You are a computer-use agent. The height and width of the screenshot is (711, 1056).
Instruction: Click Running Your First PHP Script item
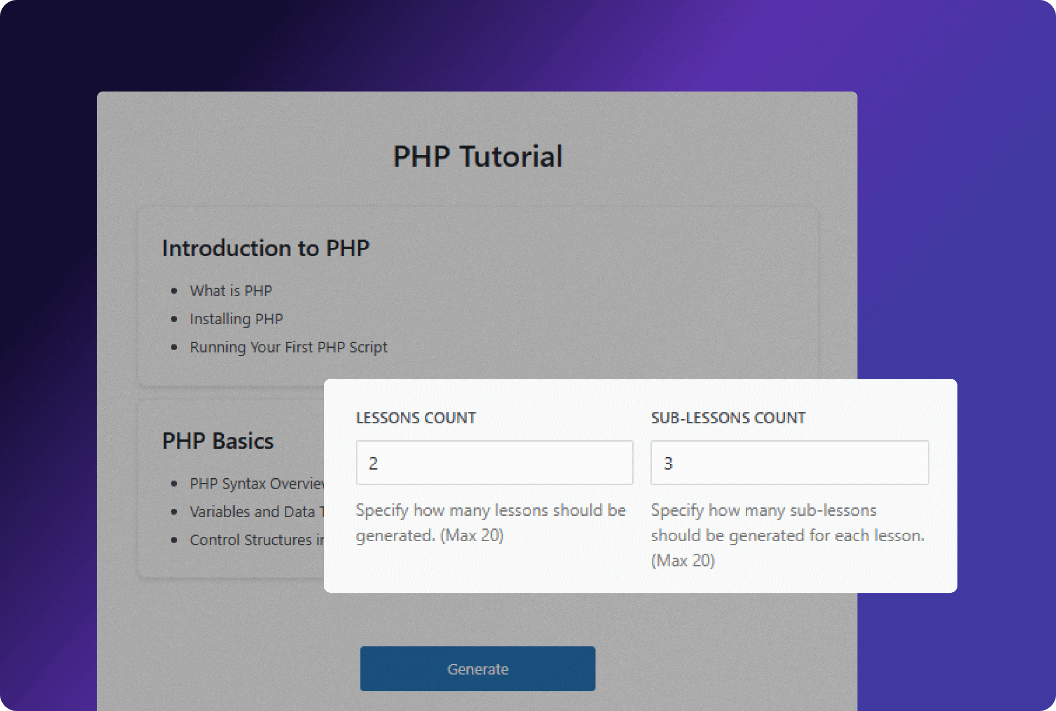tap(289, 347)
